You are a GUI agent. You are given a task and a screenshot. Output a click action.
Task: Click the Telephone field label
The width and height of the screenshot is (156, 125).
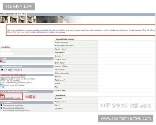[60, 80]
